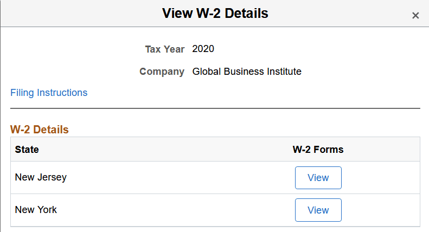Click the State column header
This screenshot has width=429, height=232.
(27, 150)
